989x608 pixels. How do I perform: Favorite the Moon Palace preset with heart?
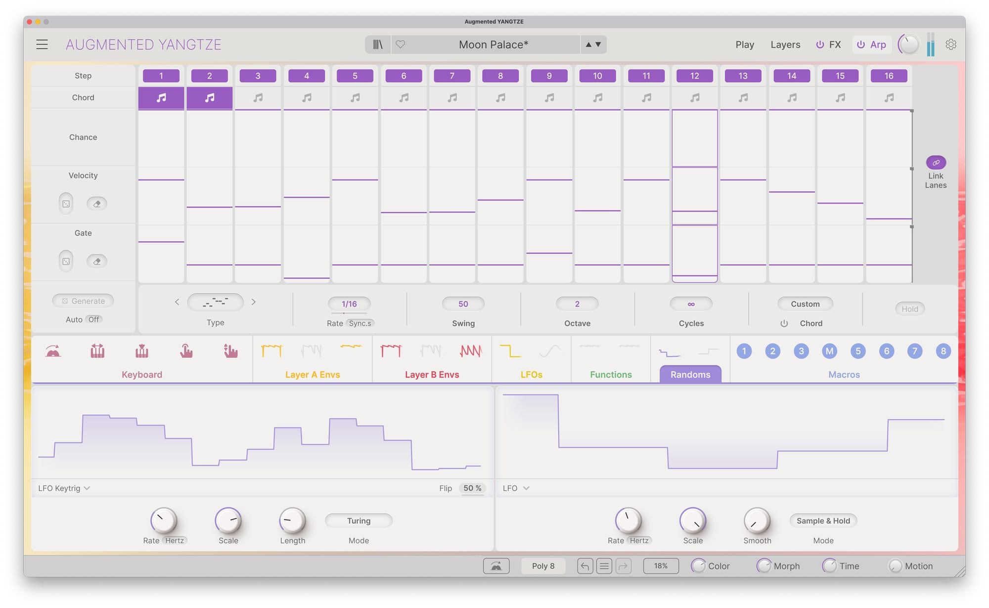401,44
